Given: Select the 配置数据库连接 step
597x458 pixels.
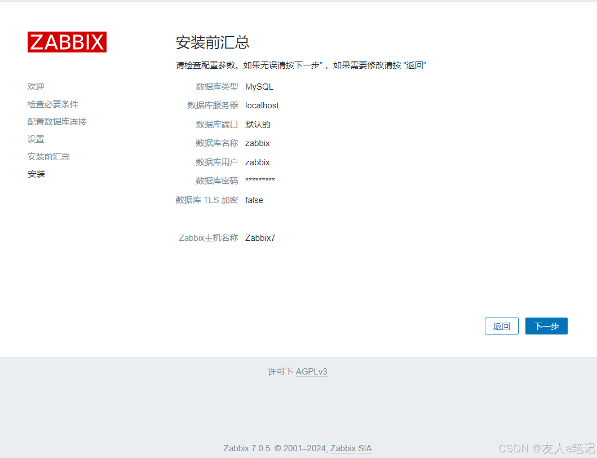Looking at the screenshot, I should 57,121.
